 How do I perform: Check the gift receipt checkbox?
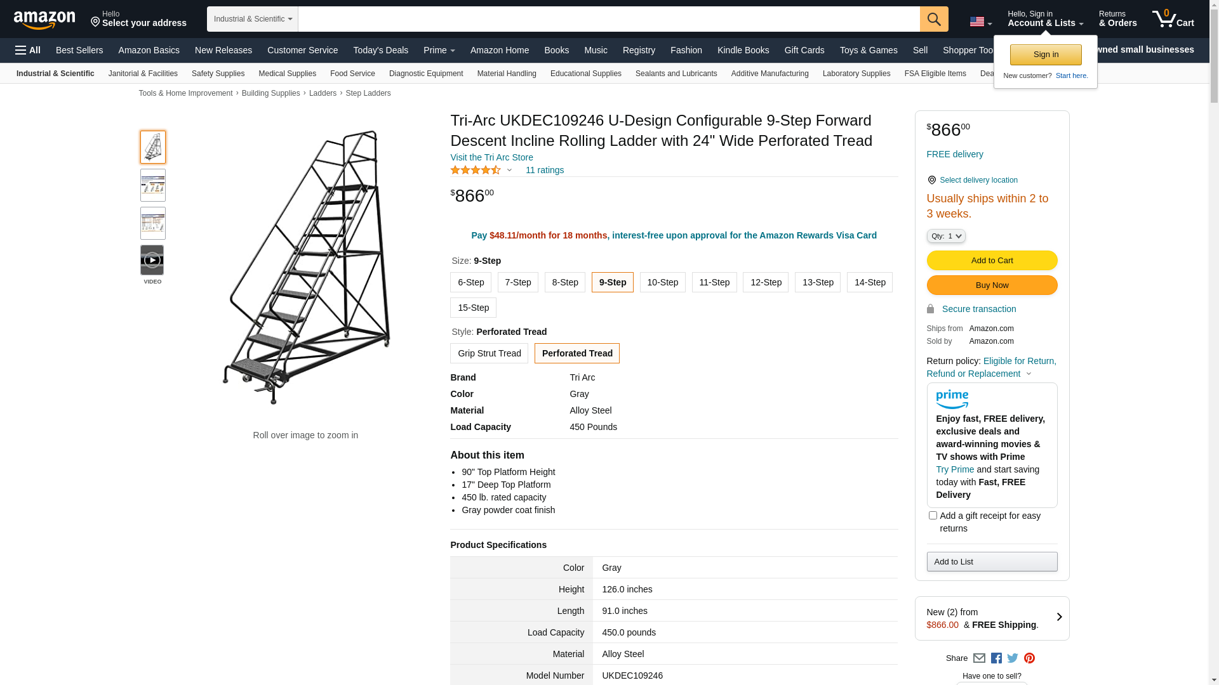click(x=933, y=516)
